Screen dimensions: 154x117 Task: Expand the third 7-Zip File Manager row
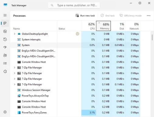15,79
